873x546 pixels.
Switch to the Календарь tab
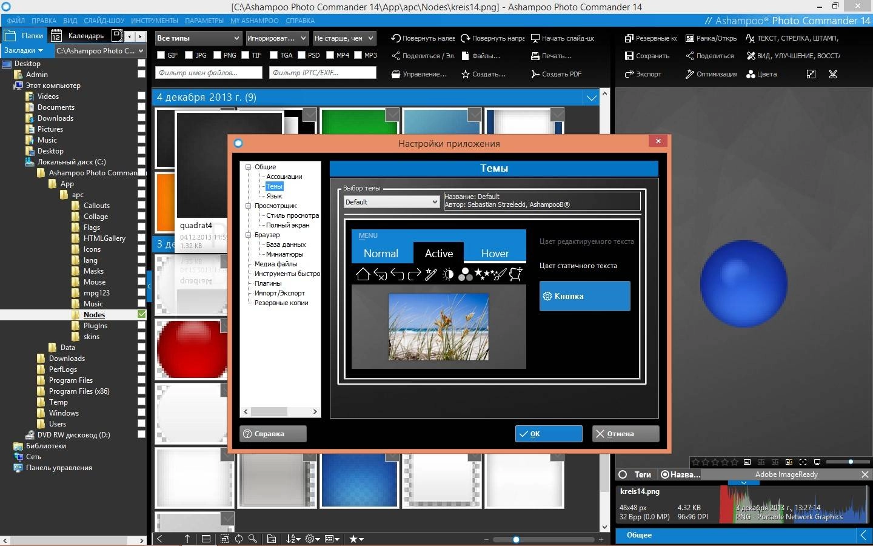[79, 36]
